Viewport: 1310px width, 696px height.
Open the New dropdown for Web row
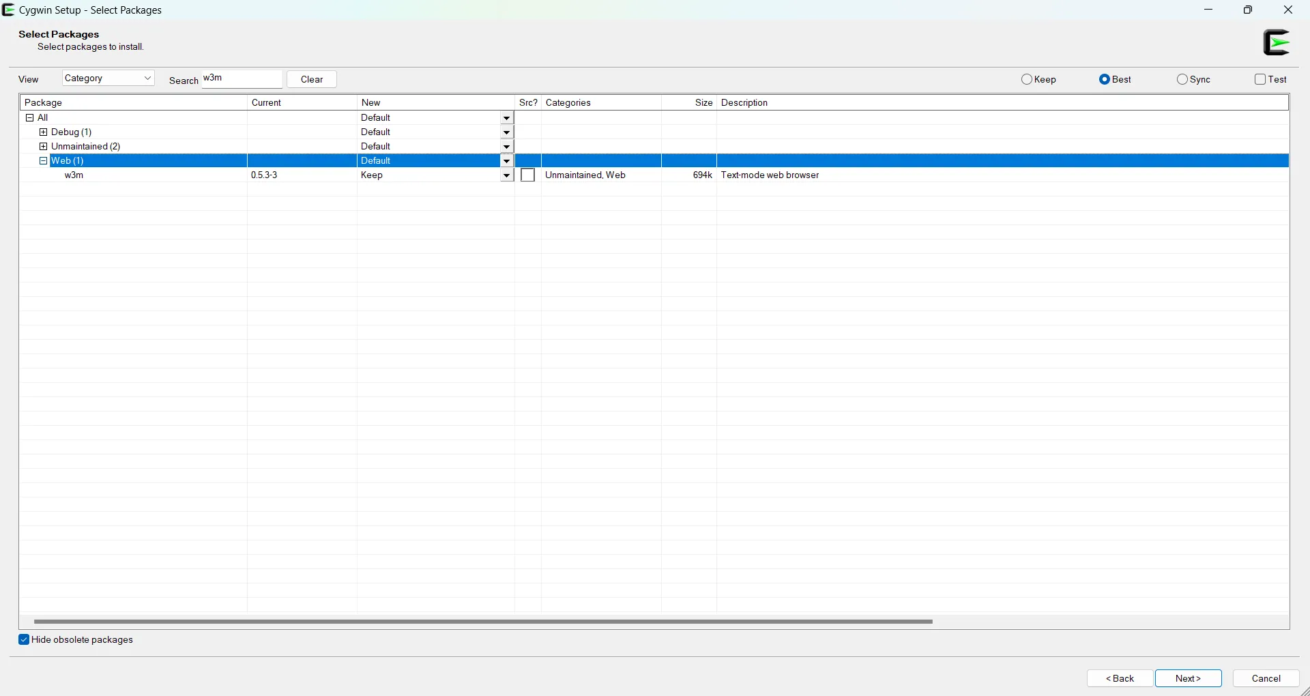506,161
